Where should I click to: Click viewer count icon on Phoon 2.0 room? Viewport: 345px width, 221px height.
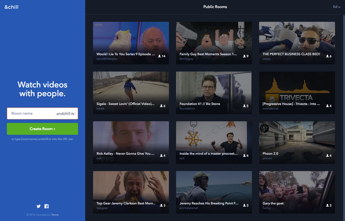327,155
